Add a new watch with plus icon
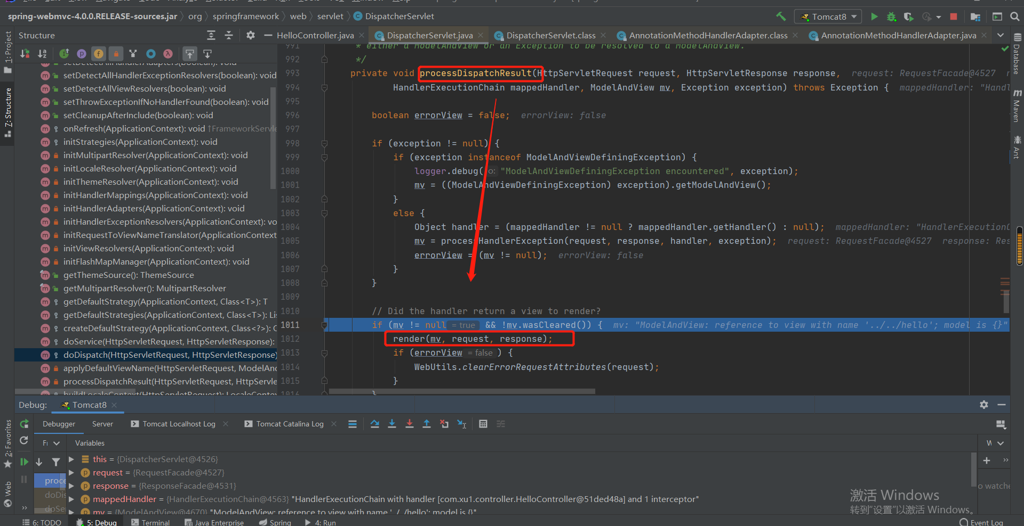The height and width of the screenshot is (526, 1024). click(x=987, y=461)
